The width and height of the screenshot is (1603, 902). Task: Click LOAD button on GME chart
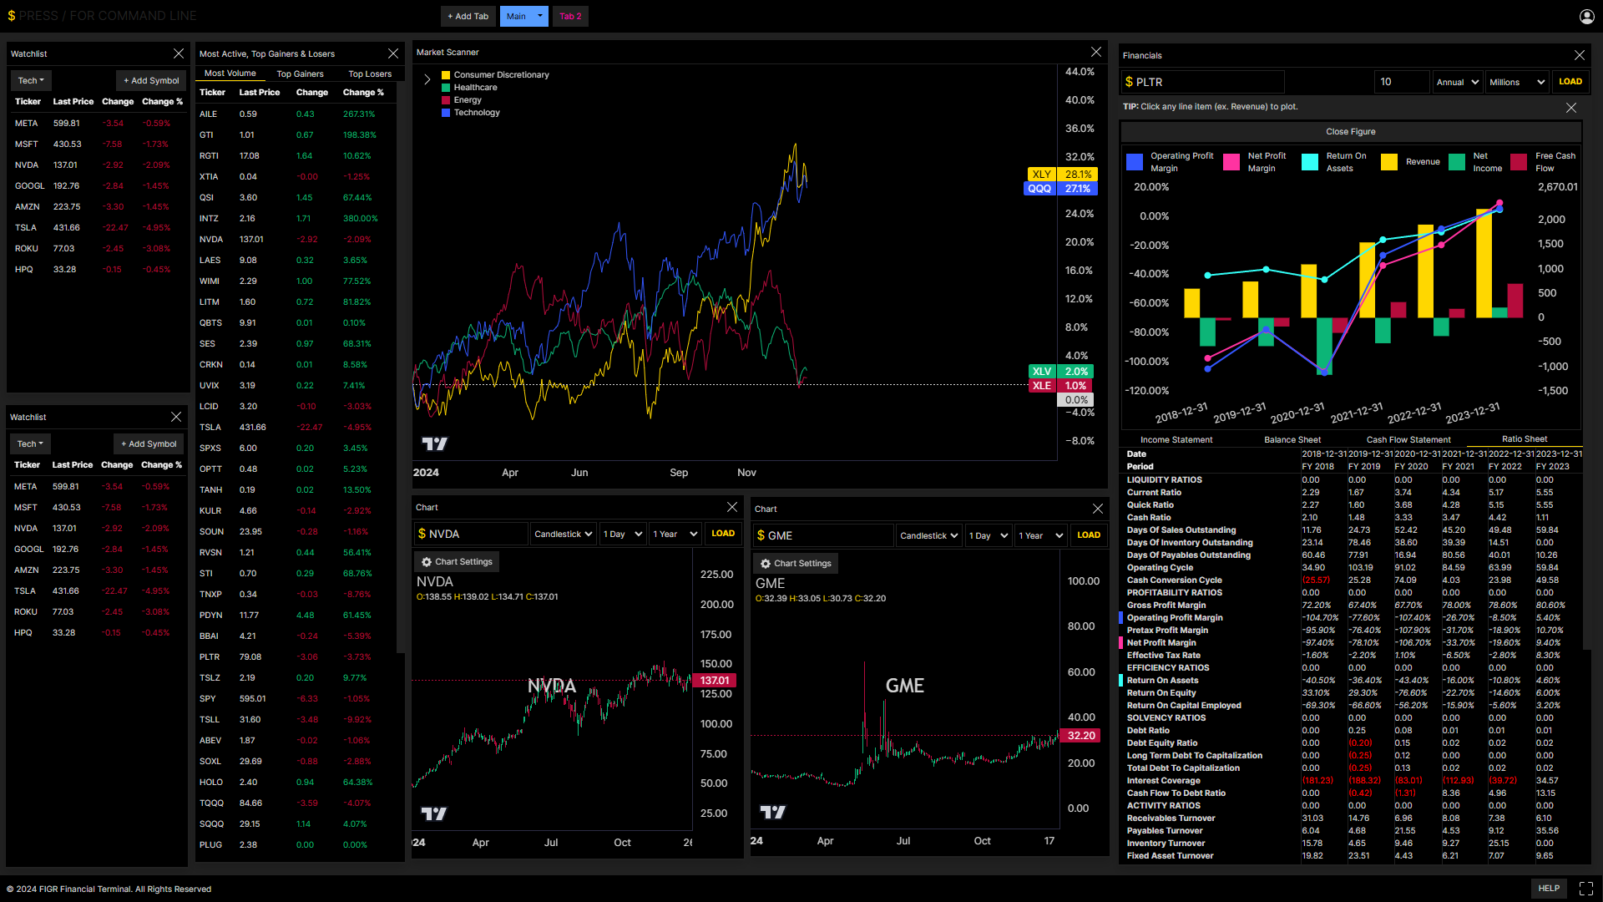point(1089,535)
